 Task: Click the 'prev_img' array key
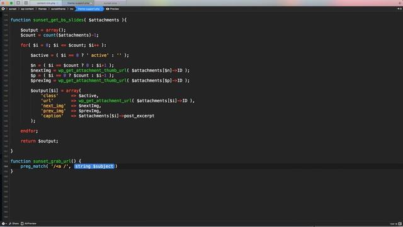(x=54, y=111)
